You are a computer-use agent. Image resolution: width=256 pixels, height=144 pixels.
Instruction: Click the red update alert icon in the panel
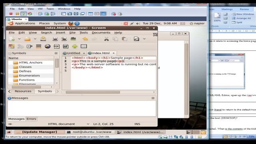126,24
